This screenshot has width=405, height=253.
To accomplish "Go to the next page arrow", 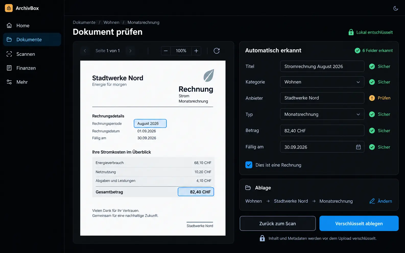I will (x=130, y=51).
